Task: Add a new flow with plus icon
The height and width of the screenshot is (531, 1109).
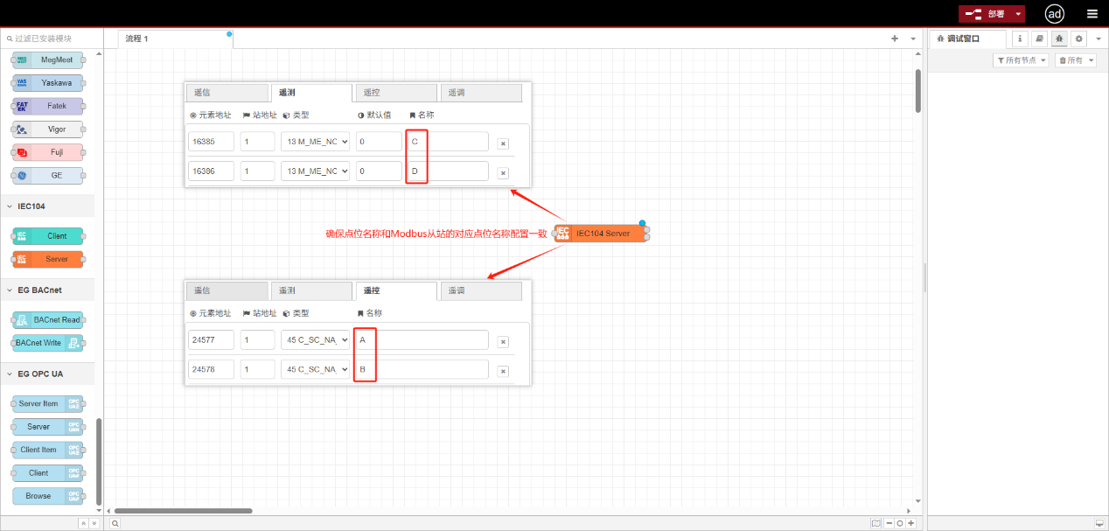Action: pos(895,38)
